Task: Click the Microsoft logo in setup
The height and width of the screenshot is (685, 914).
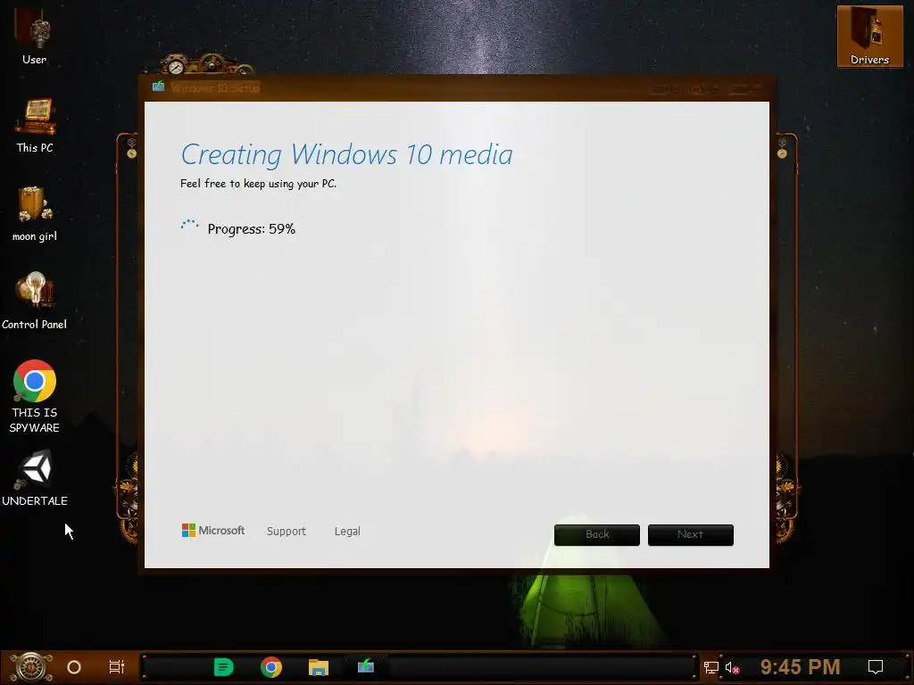Action: click(x=213, y=530)
